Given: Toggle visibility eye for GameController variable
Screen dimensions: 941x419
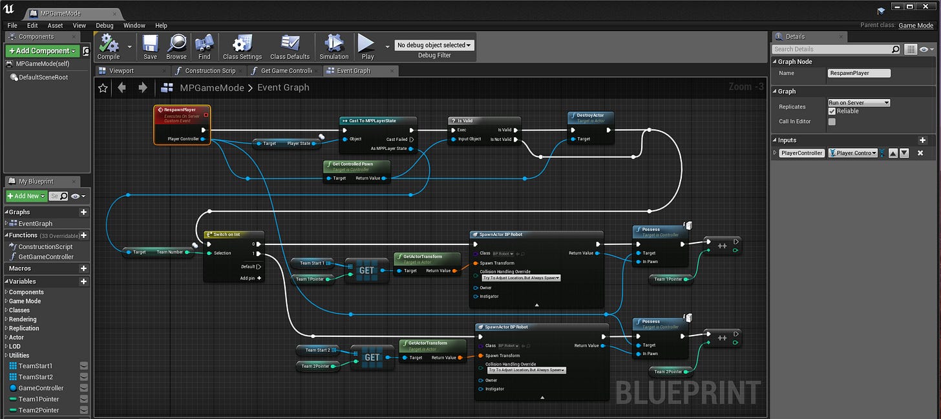Looking at the screenshot, I should click(83, 388).
